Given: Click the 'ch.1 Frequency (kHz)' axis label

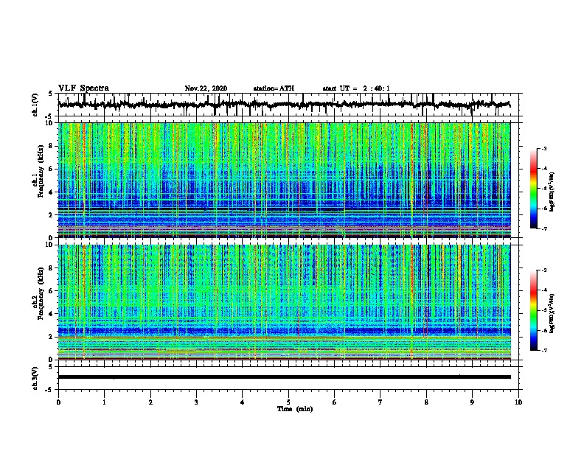Looking at the screenshot, I should [38, 171].
